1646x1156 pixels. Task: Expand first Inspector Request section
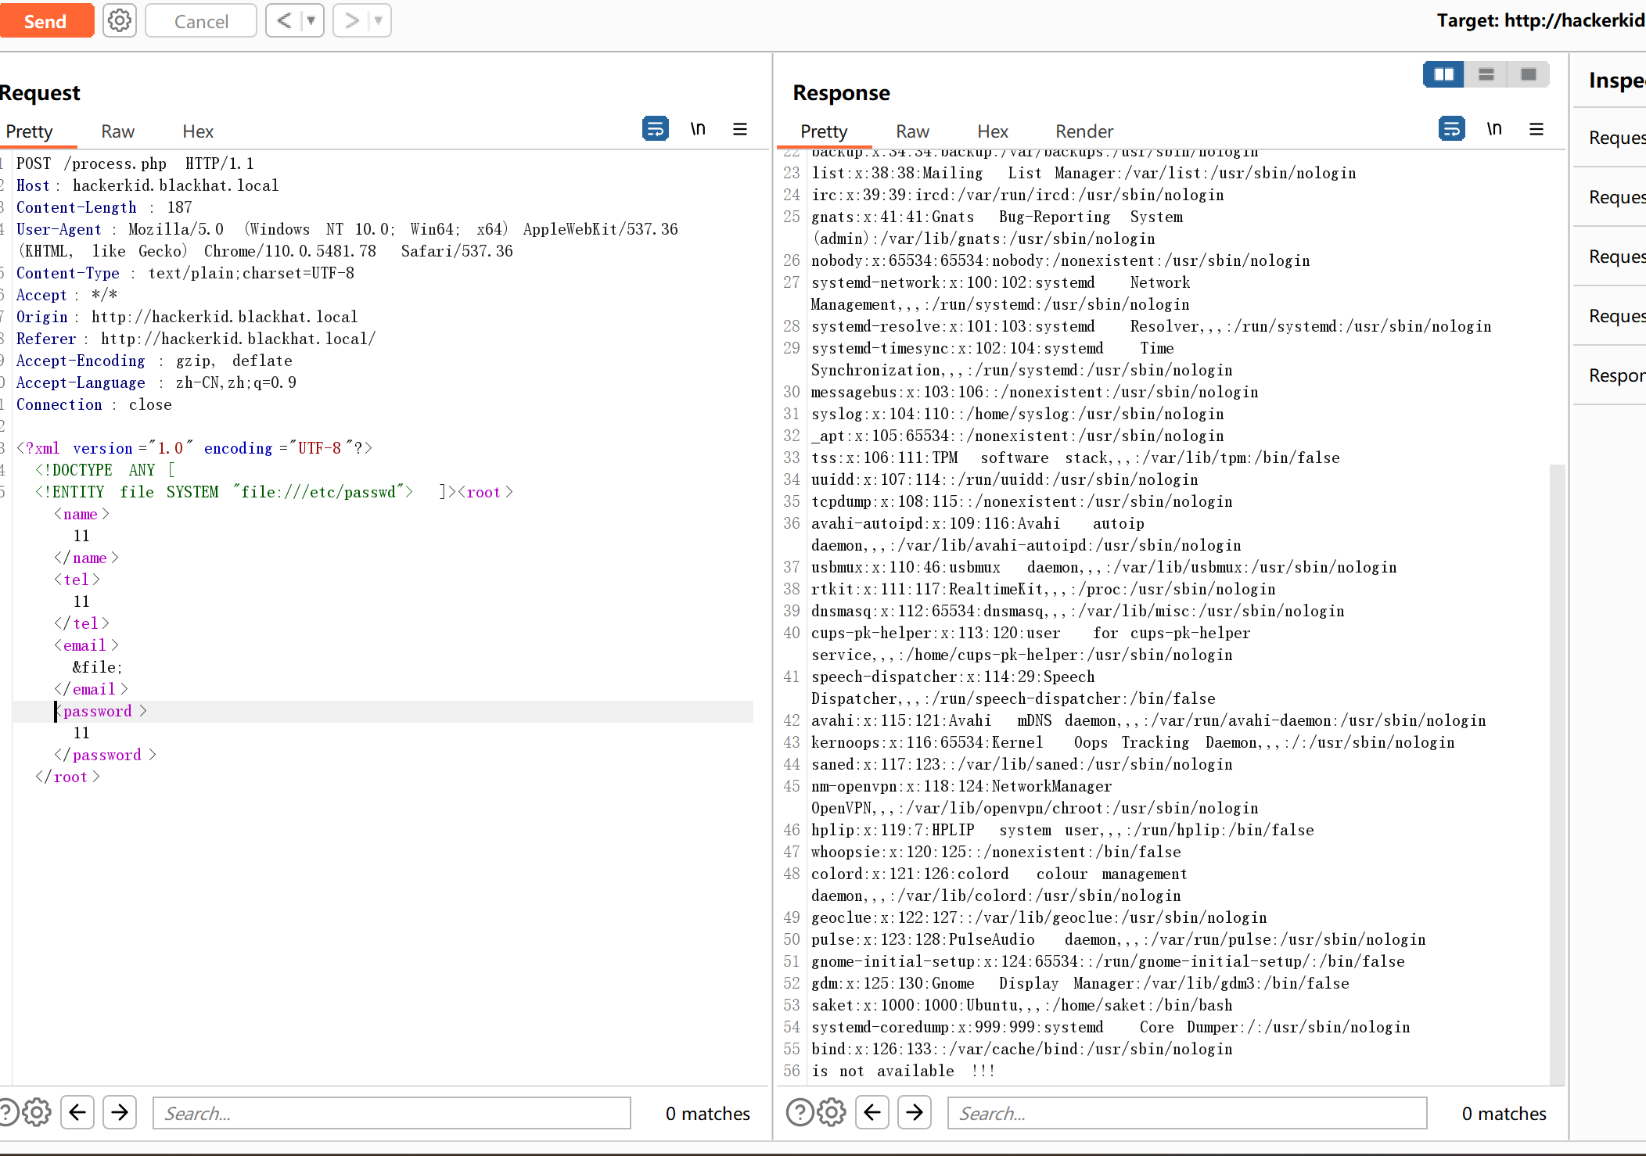click(x=1616, y=138)
